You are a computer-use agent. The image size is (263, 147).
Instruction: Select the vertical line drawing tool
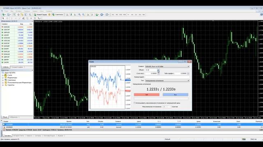point(12,18)
